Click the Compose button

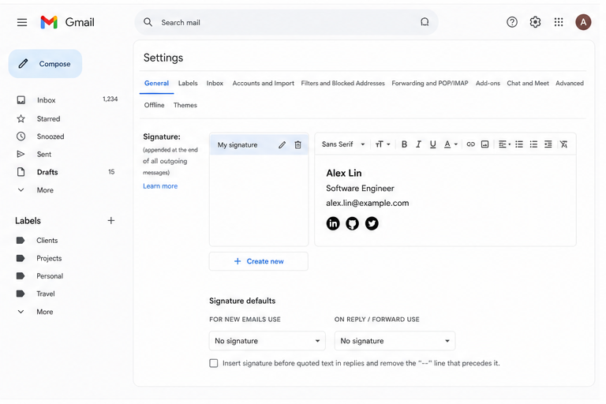pyautogui.click(x=45, y=64)
